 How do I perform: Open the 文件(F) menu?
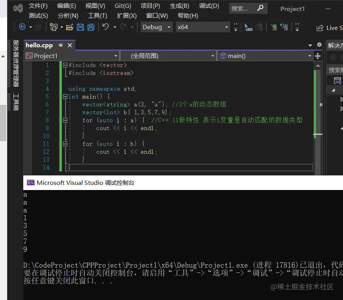[x=38, y=6]
